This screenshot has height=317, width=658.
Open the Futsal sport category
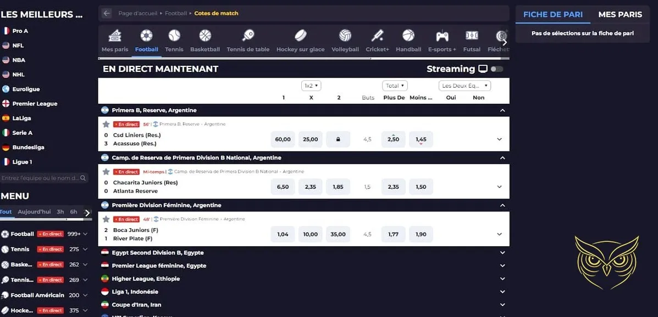[x=471, y=39]
